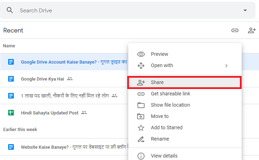Click the Docs icon of Google Drive Kya Hai
The image size is (259, 160).
(x=11, y=79)
